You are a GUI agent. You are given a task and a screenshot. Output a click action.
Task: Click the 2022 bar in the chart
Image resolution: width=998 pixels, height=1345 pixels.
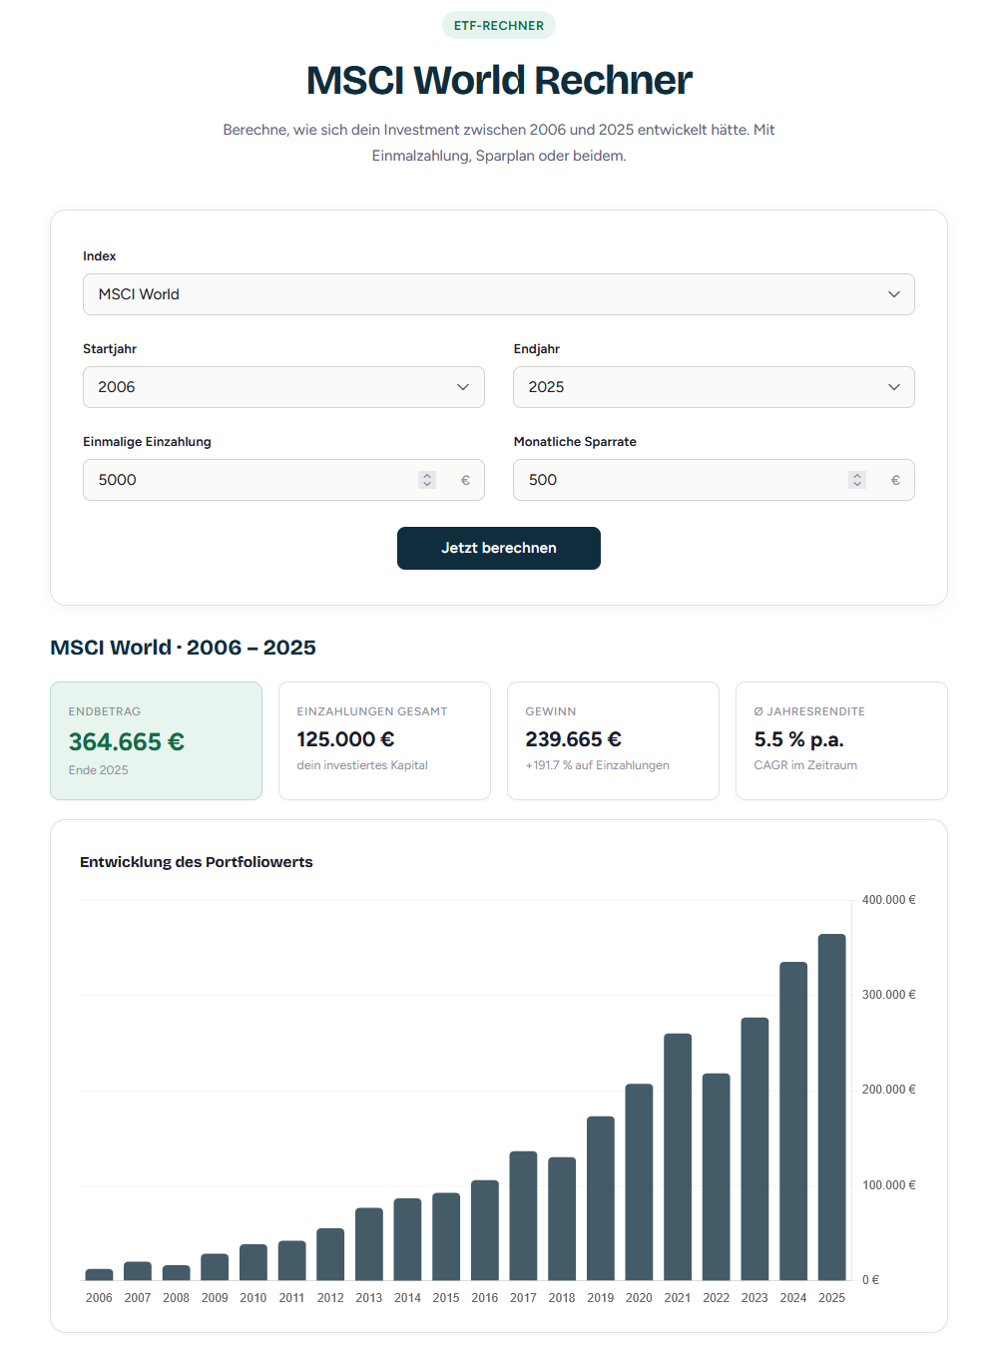pyautogui.click(x=717, y=1177)
